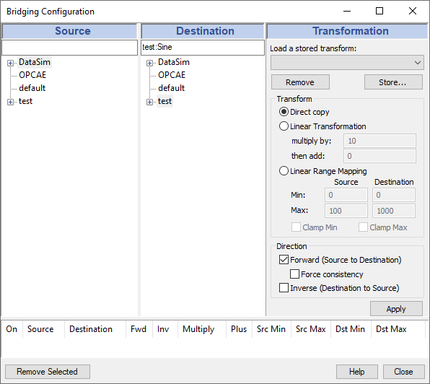Screen dimensions: 430x384
Task: Click the Store... button
Action: pos(393,82)
